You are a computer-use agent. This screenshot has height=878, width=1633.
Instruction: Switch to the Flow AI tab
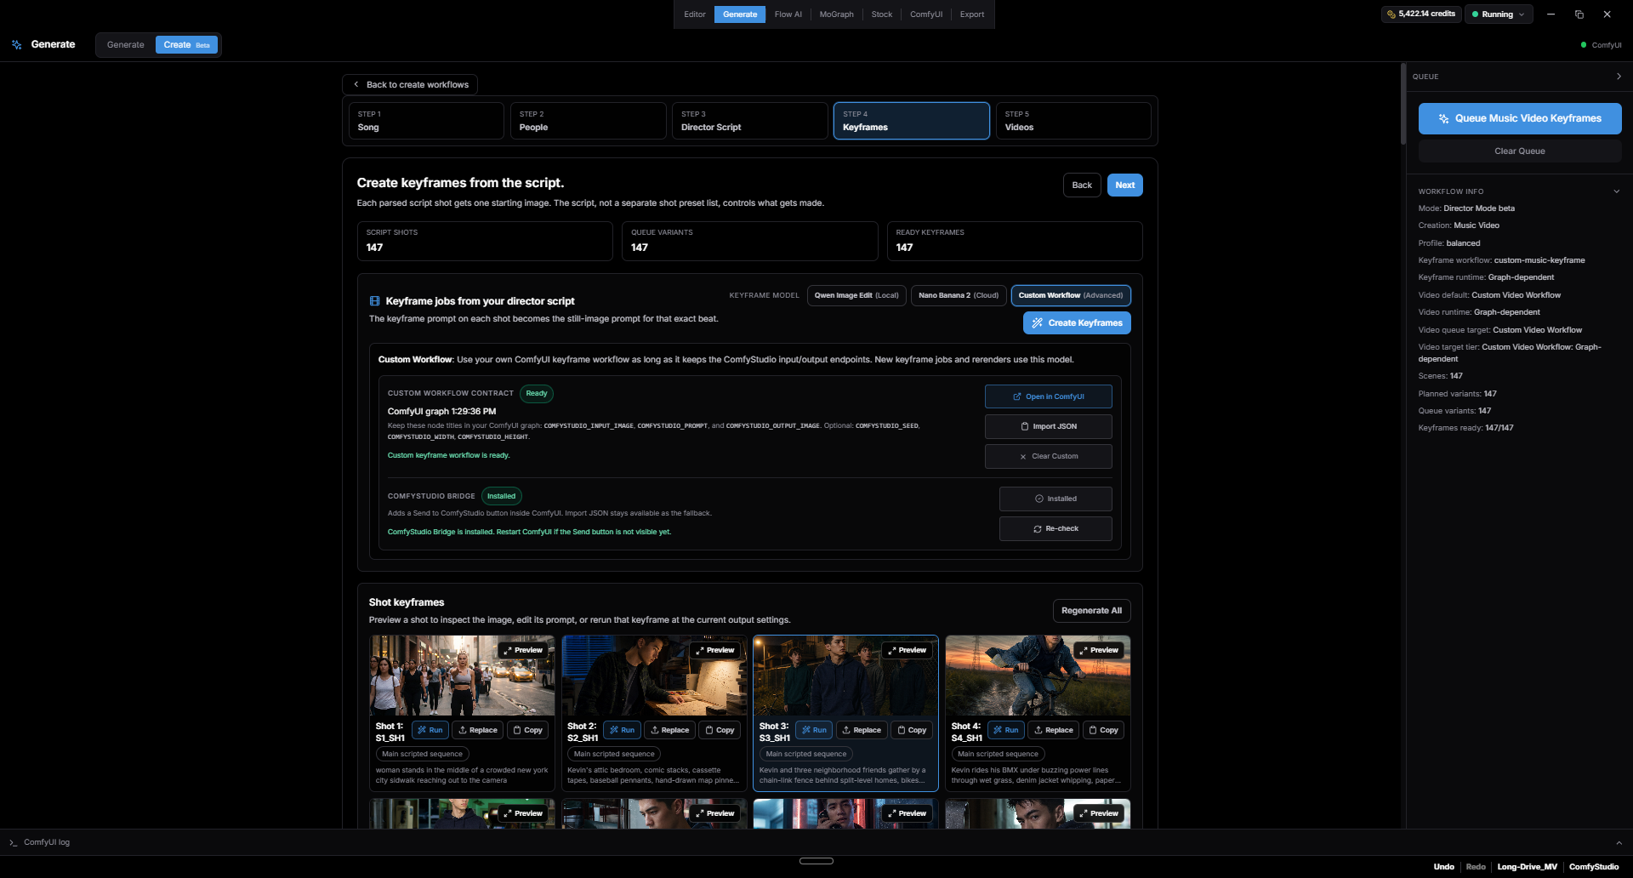pyautogui.click(x=788, y=14)
